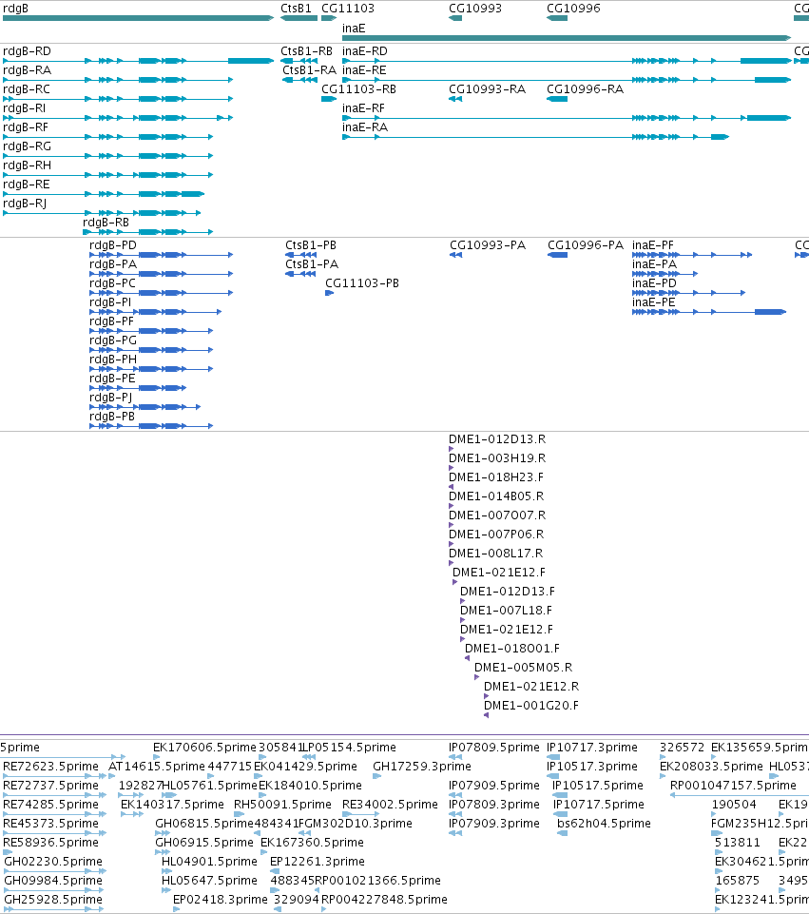The height and width of the screenshot is (914, 809).
Task: Select the CtsB1 gene label
Action: (296, 9)
